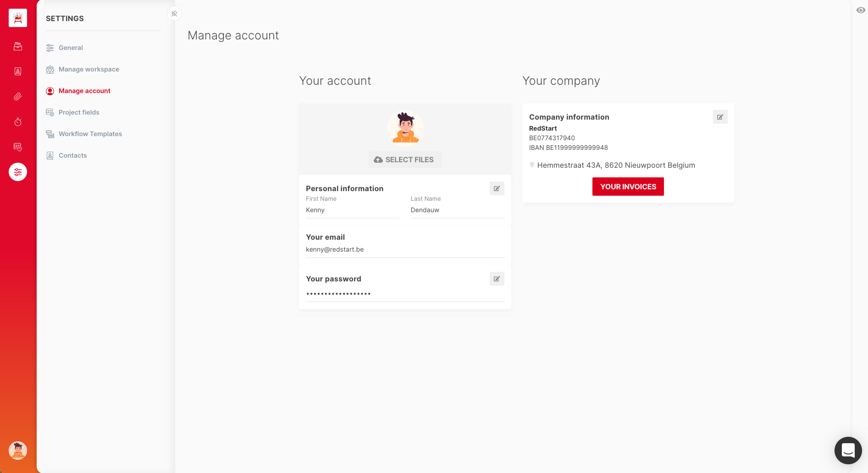Select Project fields in settings menu
The width and height of the screenshot is (868, 473).
[79, 112]
